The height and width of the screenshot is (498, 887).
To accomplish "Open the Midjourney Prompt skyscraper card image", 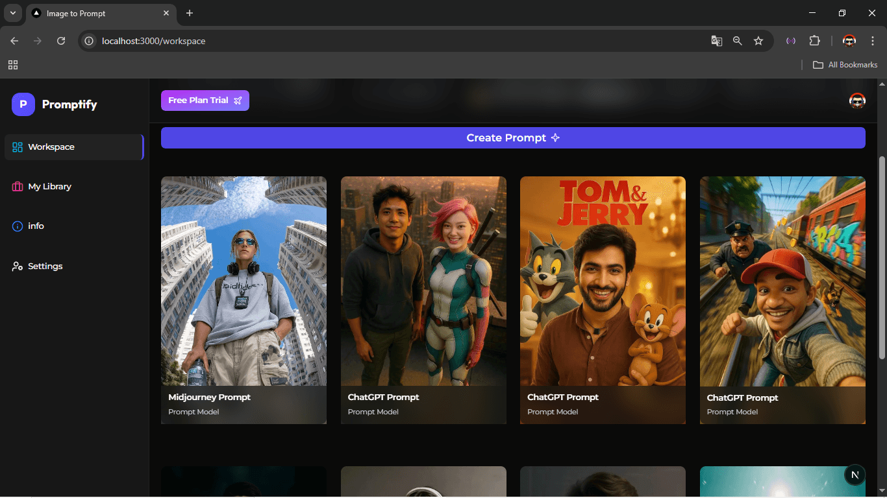I will (244, 281).
